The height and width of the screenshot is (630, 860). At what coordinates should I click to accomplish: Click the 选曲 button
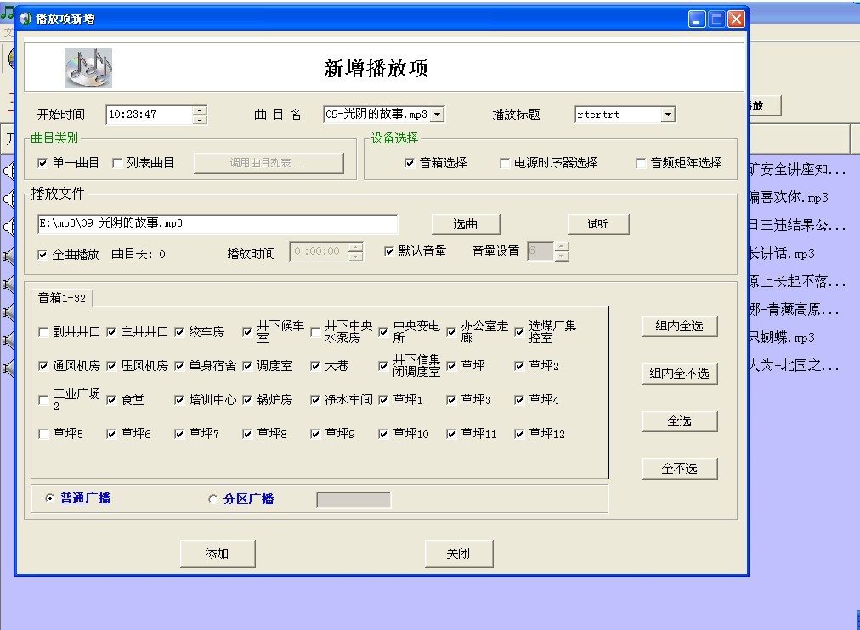click(465, 224)
